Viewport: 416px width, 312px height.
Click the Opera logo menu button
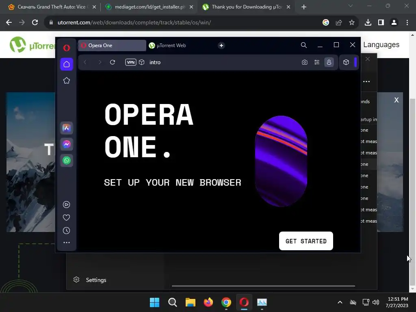[x=67, y=48]
